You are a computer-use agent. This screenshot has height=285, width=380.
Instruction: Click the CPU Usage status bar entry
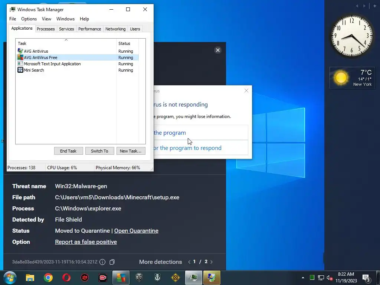[x=62, y=168]
